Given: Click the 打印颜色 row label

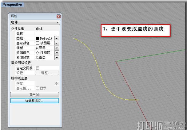Looking at the screenshot, I should [23, 53].
